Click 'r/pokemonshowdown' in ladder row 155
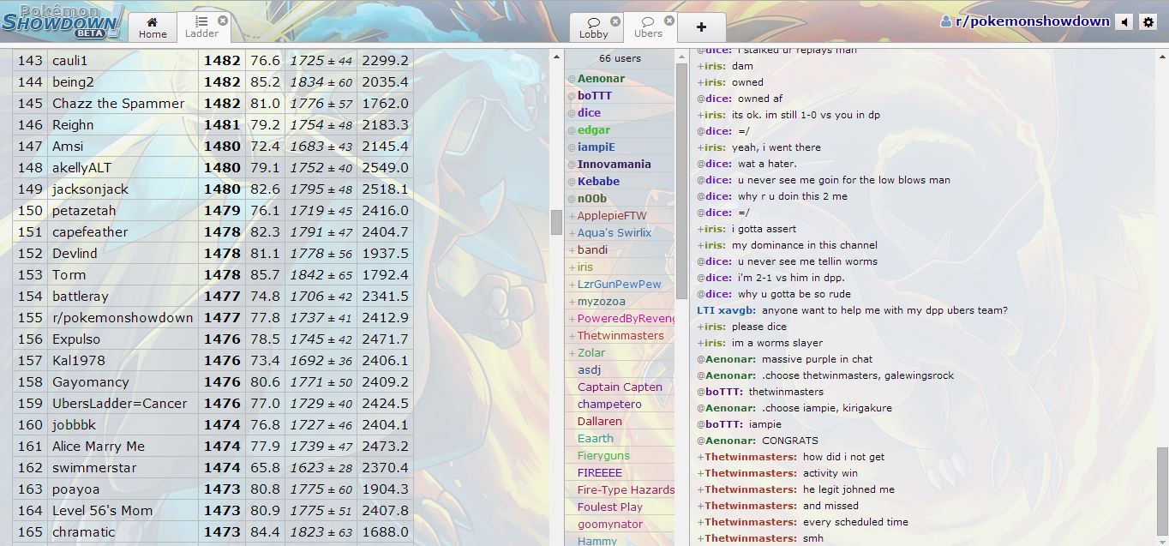Image resolution: width=1169 pixels, height=546 pixels. pos(123,318)
